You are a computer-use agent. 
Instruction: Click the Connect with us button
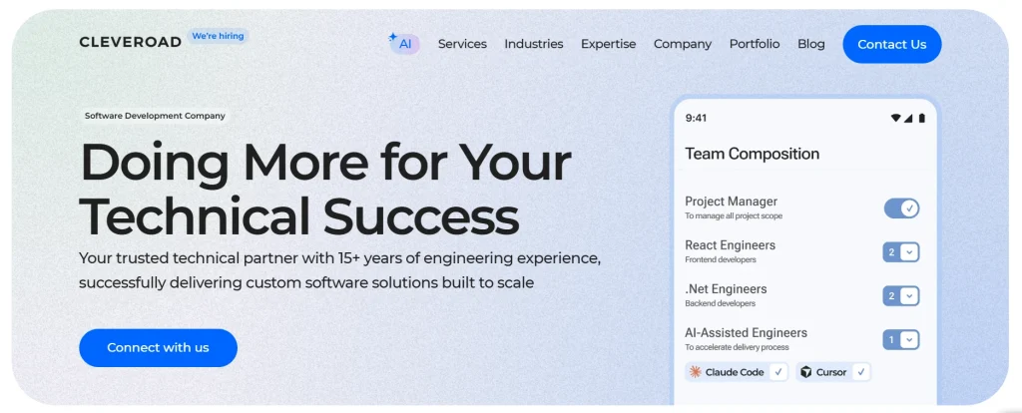pyautogui.click(x=158, y=348)
